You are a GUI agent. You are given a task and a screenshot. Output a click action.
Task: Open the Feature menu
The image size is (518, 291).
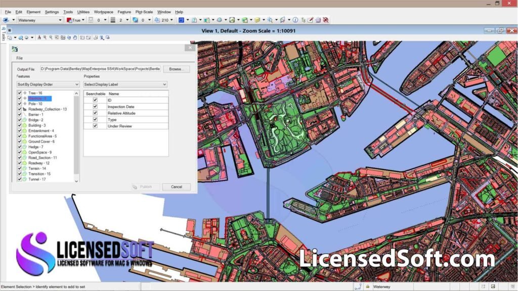124,12
